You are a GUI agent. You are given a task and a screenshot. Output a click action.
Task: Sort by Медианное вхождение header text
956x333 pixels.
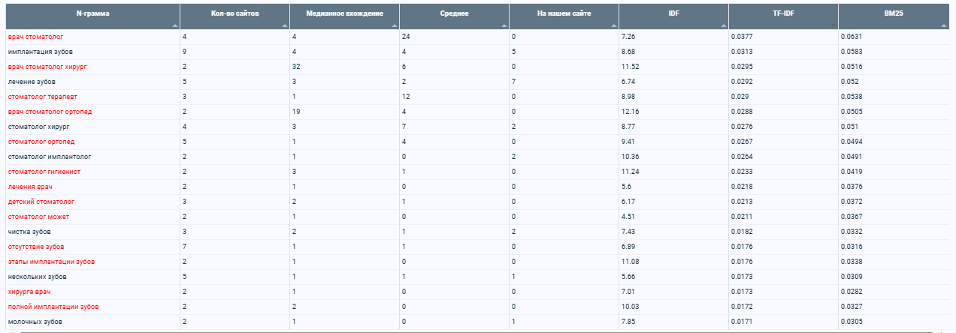(344, 13)
